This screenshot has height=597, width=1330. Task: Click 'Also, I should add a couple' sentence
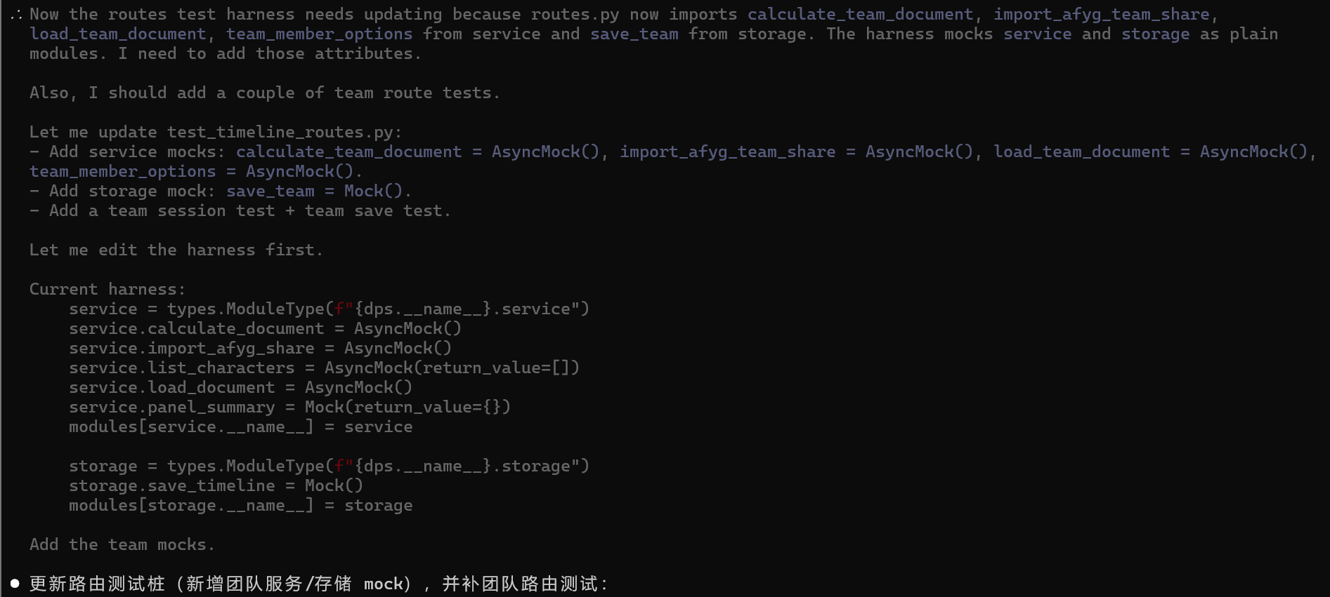coord(265,93)
